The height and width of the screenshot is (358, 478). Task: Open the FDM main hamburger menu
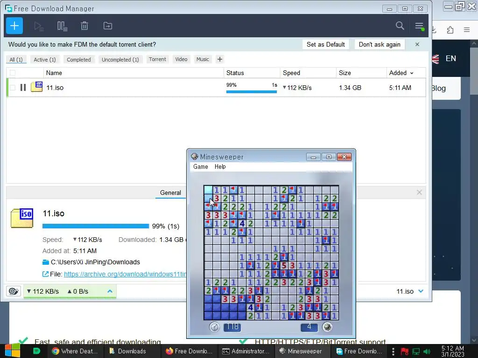[x=420, y=26]
